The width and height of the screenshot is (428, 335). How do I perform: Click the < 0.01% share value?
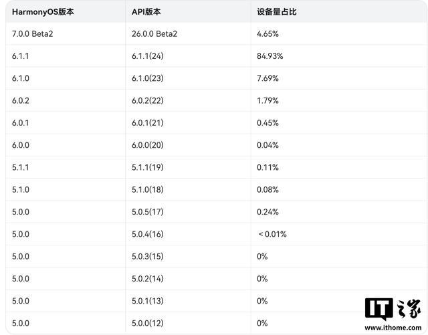(272, 234)
